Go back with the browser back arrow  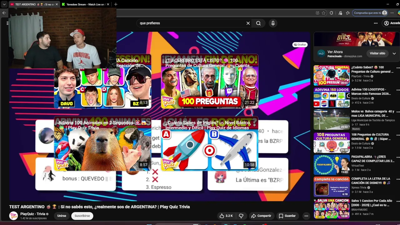click(4, 13)
